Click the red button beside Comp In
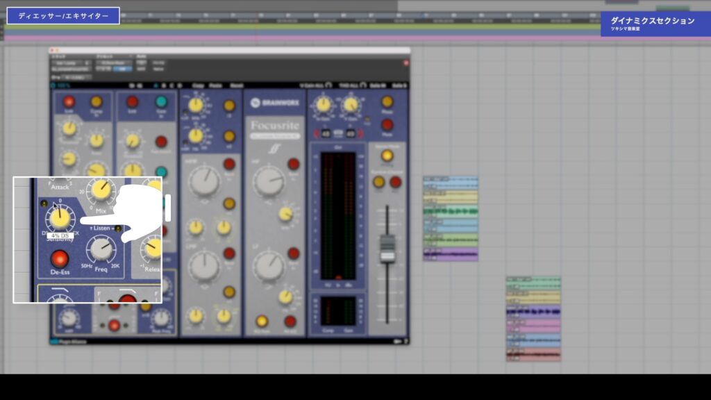 tap(69, 101)
